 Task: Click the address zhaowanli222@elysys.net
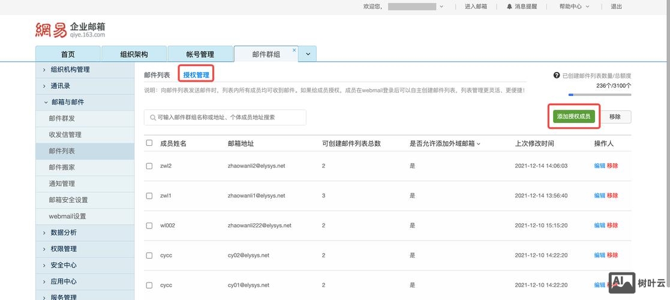point(259,226)
